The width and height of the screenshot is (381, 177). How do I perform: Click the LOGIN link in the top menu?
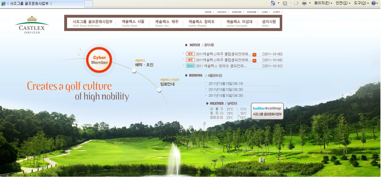click(x=265, y=12)
